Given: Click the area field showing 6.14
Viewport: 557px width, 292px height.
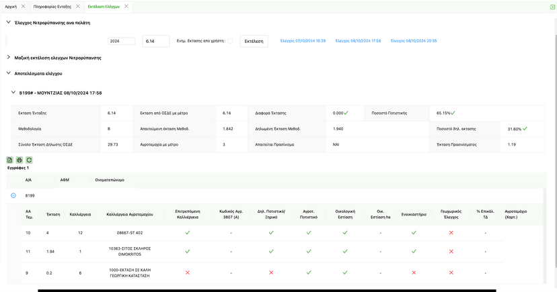Looking at the screenshot, I should pos(156,41).
